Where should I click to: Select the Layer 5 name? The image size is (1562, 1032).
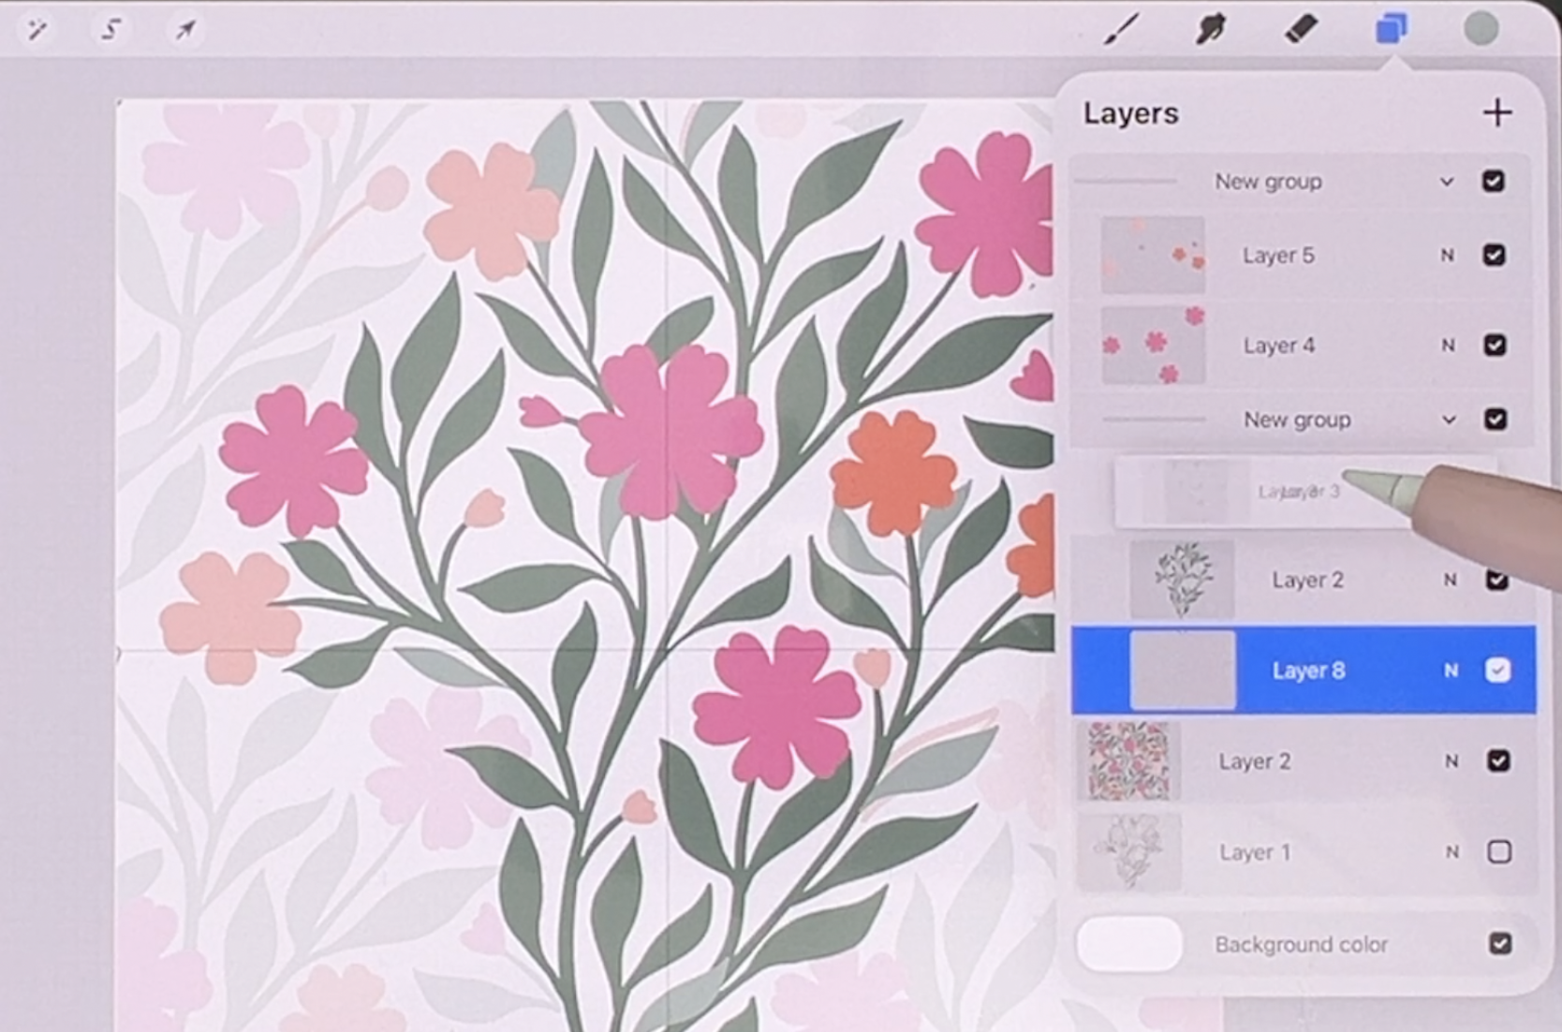point(1278,256)
